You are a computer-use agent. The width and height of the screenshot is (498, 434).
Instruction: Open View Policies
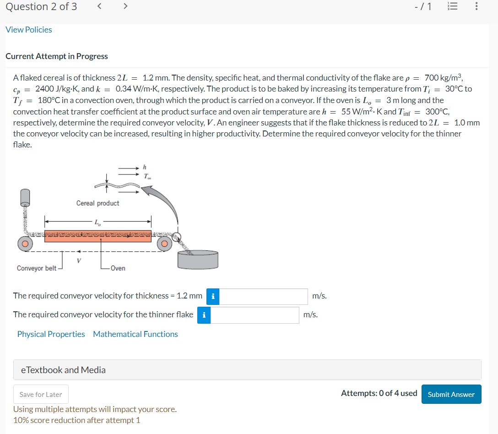point(28,29)
